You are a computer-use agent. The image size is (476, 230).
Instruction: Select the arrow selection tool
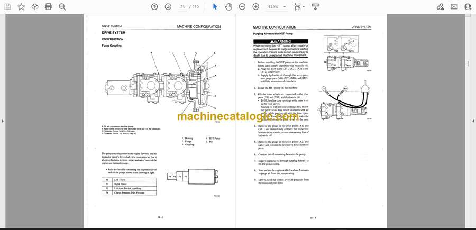(x=215, y=7)
